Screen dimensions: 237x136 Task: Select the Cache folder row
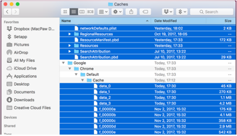click(x=148, y=80)
